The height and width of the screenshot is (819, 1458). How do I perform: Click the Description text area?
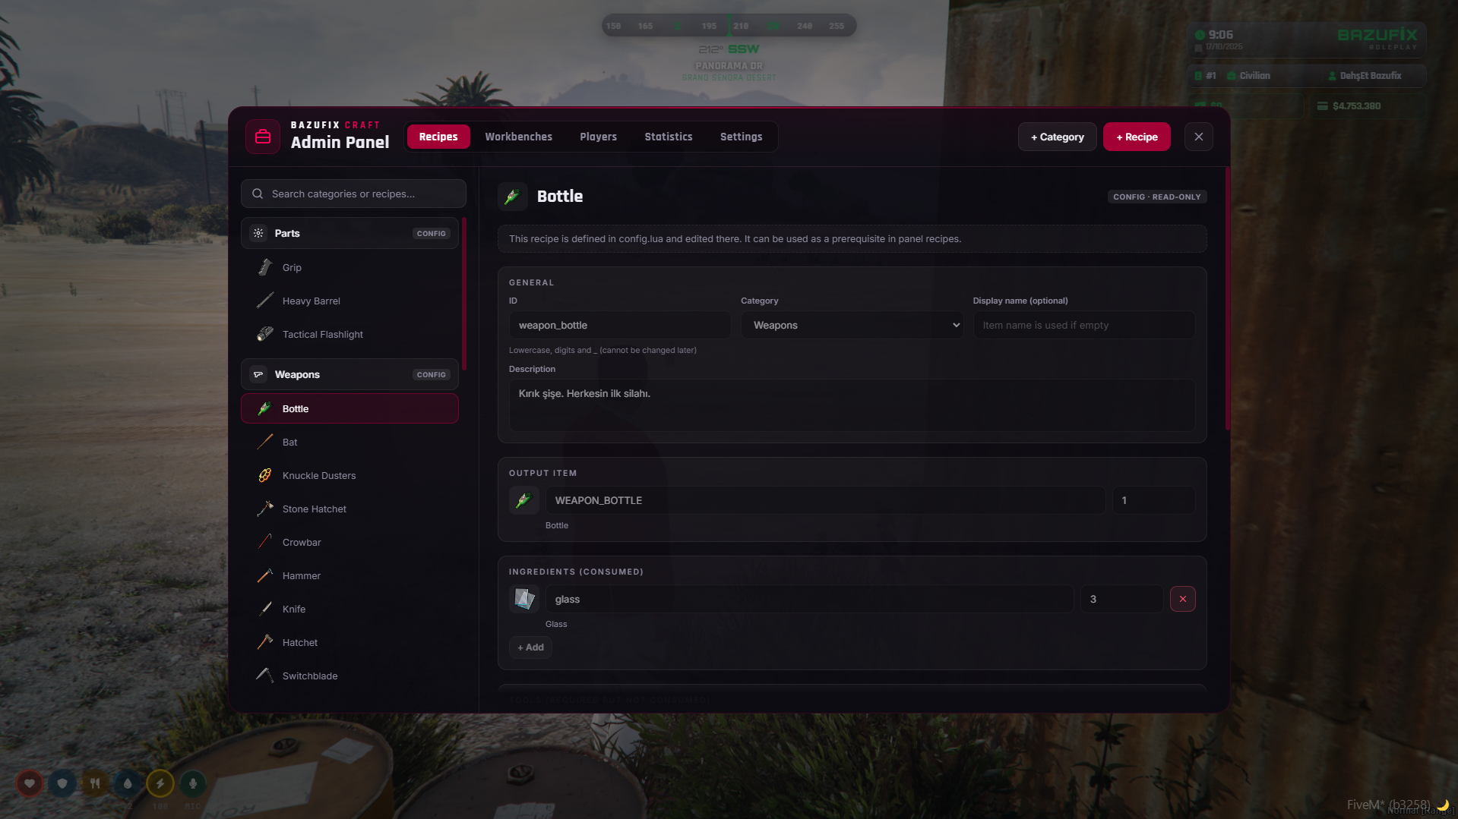tap(852, 405)
